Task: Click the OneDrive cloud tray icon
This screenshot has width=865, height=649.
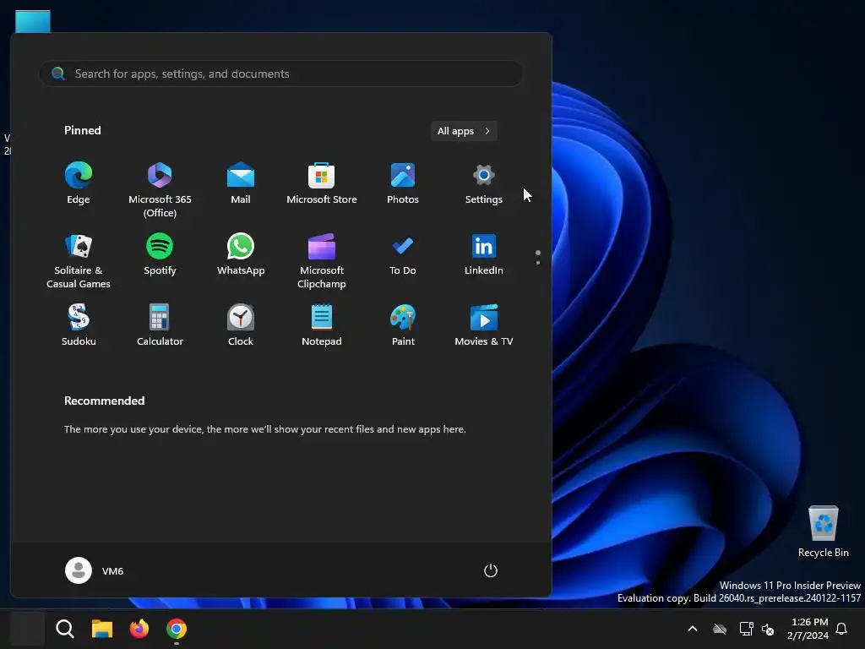Action: [720, 629]
